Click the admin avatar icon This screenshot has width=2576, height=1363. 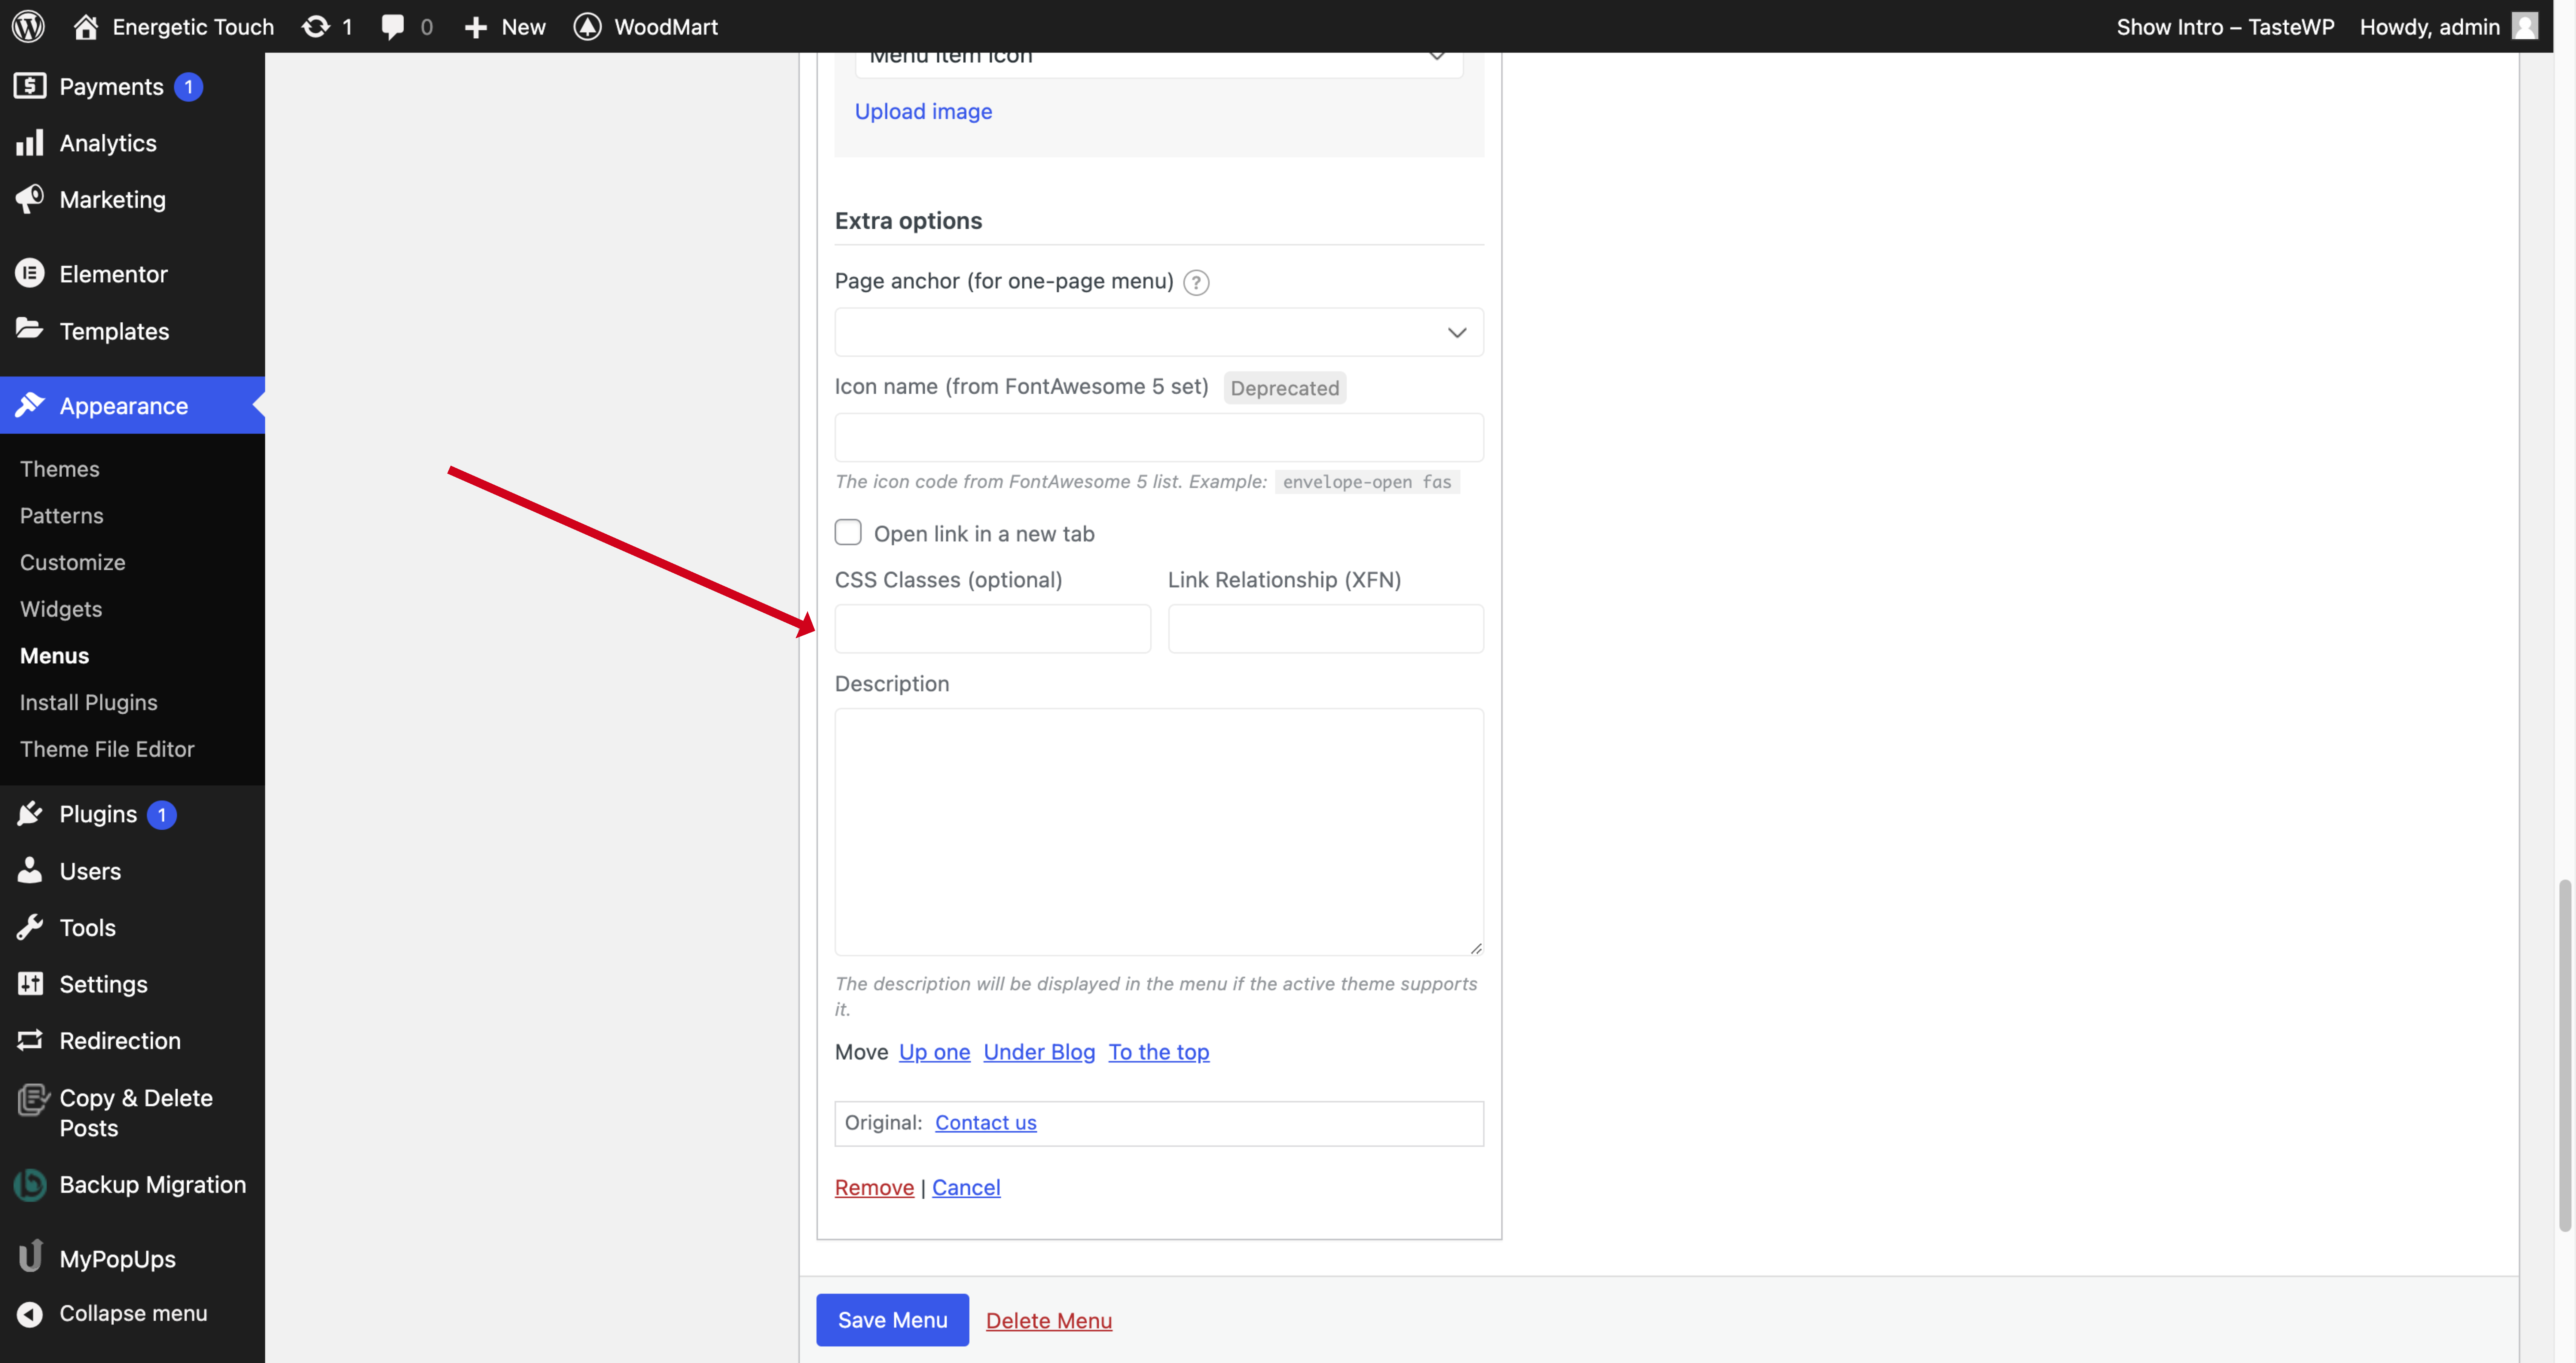tap(2525, 26)
